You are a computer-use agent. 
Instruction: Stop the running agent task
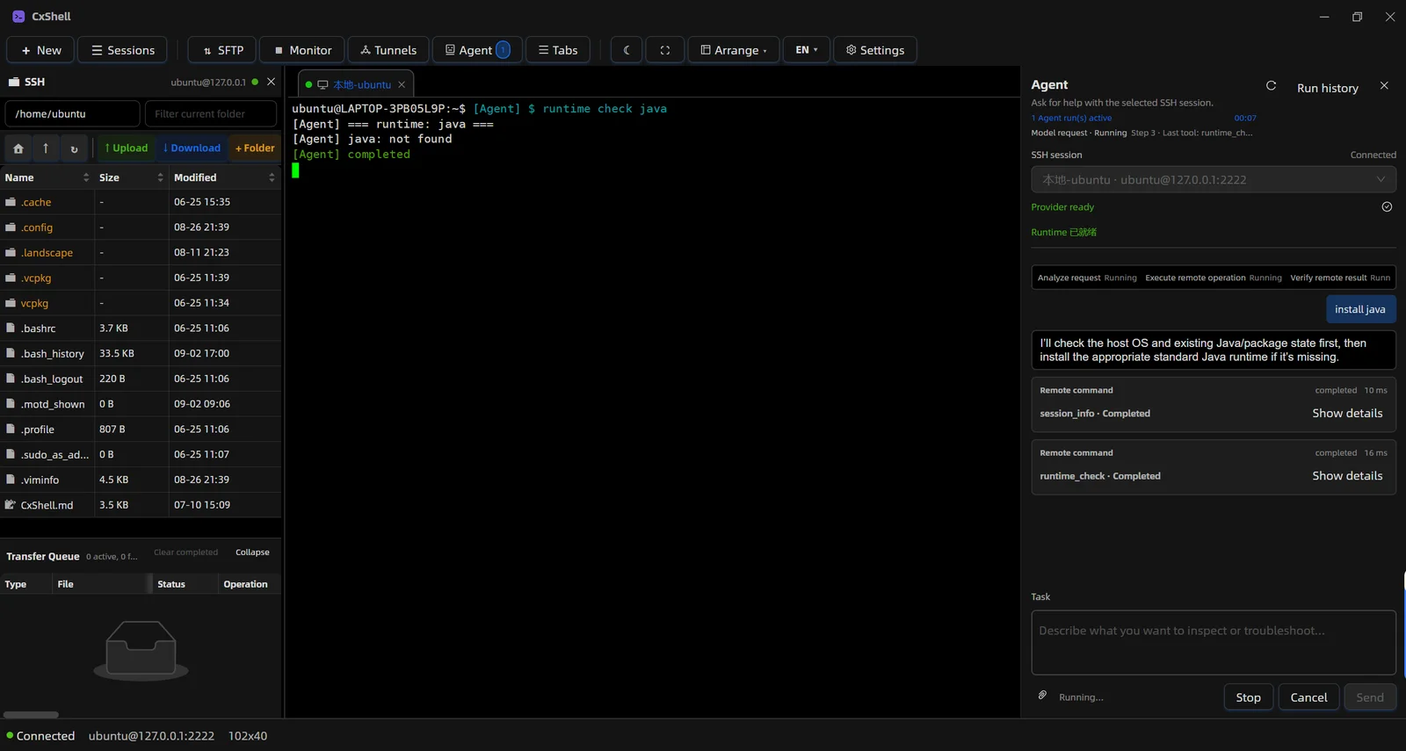pos(1248,697)
